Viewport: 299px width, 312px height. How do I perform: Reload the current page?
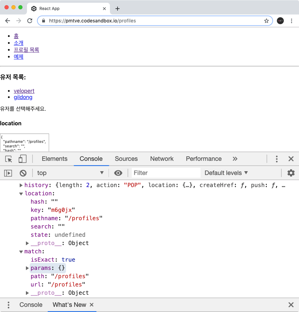30,21
